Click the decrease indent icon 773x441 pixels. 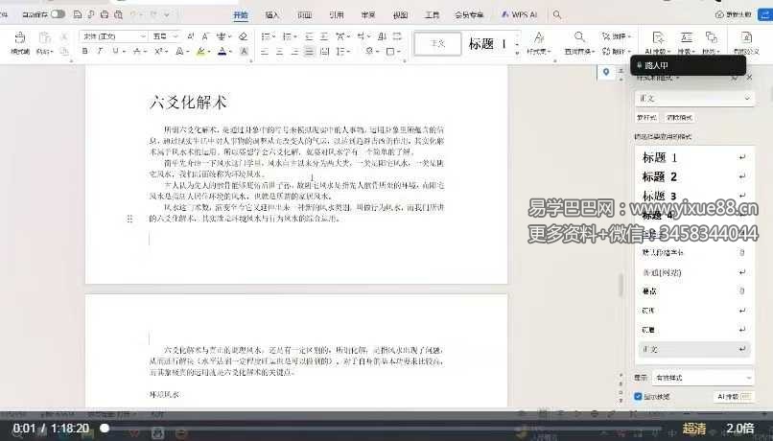click(x=309, y=36)
